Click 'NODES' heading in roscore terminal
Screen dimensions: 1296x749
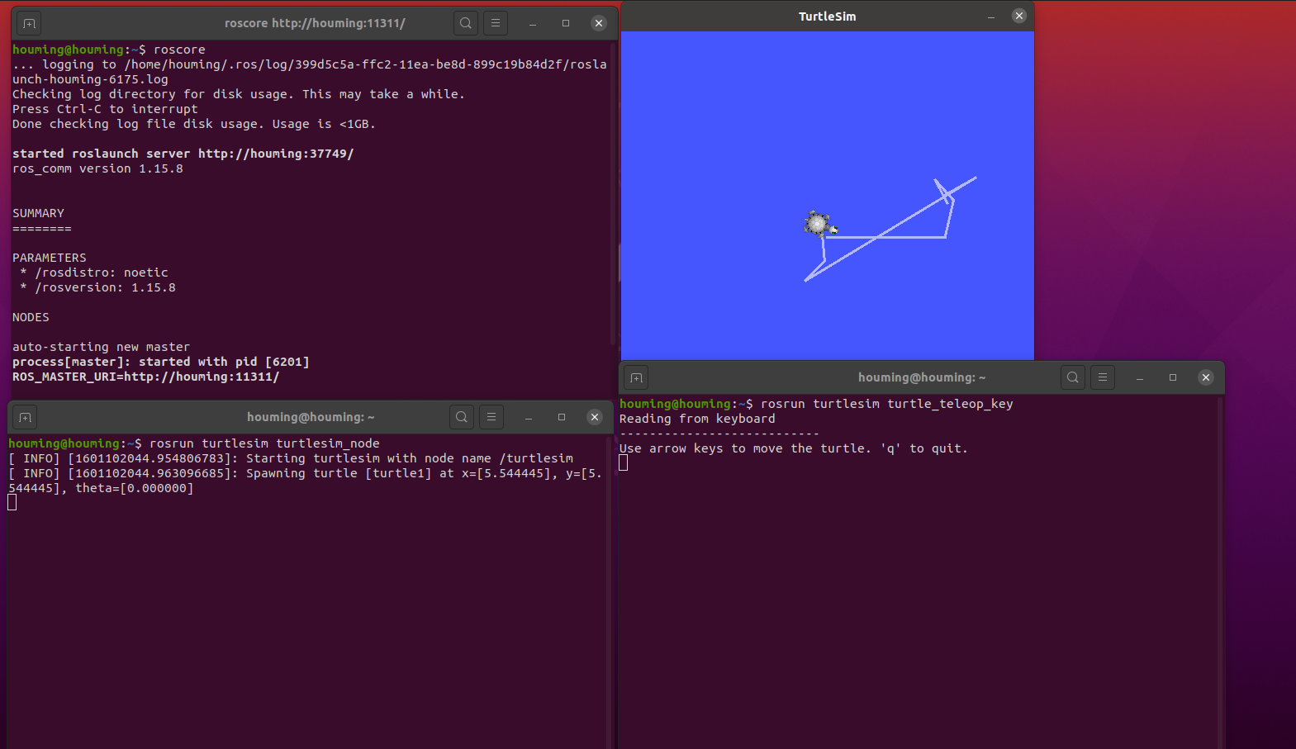(x=31, y=317)
